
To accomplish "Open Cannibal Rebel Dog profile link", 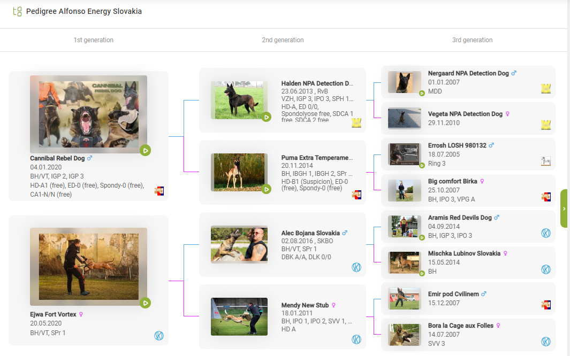I will [57, 158].
